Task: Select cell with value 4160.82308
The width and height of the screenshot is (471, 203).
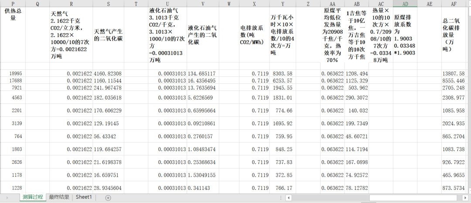Action: pyautogui.click(x=109, y=73)
